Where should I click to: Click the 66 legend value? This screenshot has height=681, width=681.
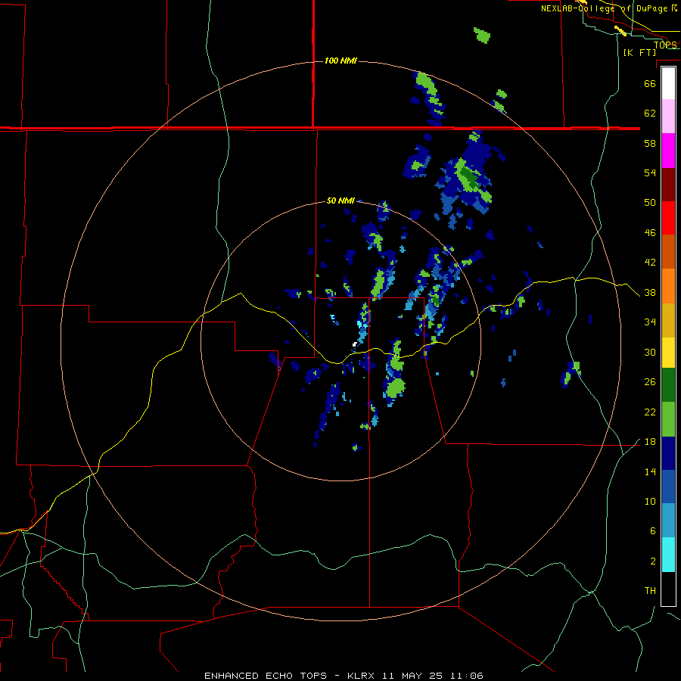coord(650,83)
